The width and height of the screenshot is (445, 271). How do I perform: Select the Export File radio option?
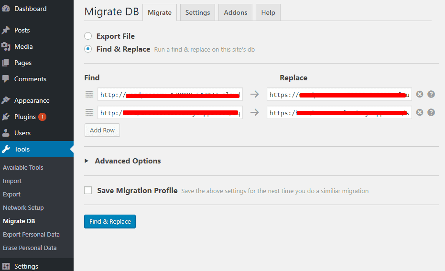click(88, 36)
